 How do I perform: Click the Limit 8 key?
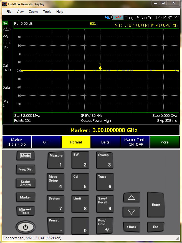pos(80,204)
